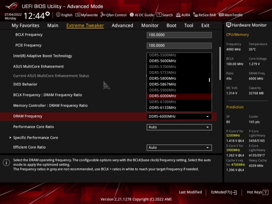Click Efficient Core Ratio label
This screenshot has height=204, width=272.
coord(30,147)
